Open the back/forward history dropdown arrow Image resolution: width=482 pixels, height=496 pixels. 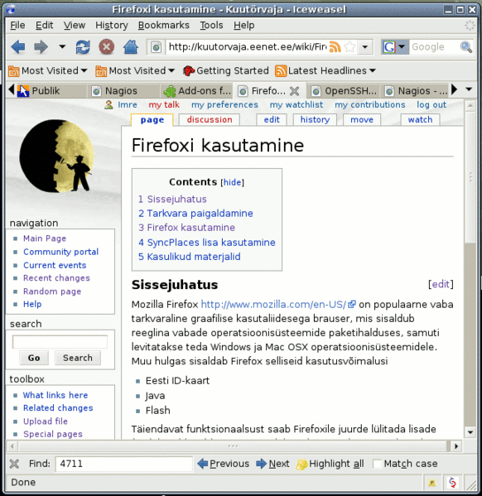(62, 47)
